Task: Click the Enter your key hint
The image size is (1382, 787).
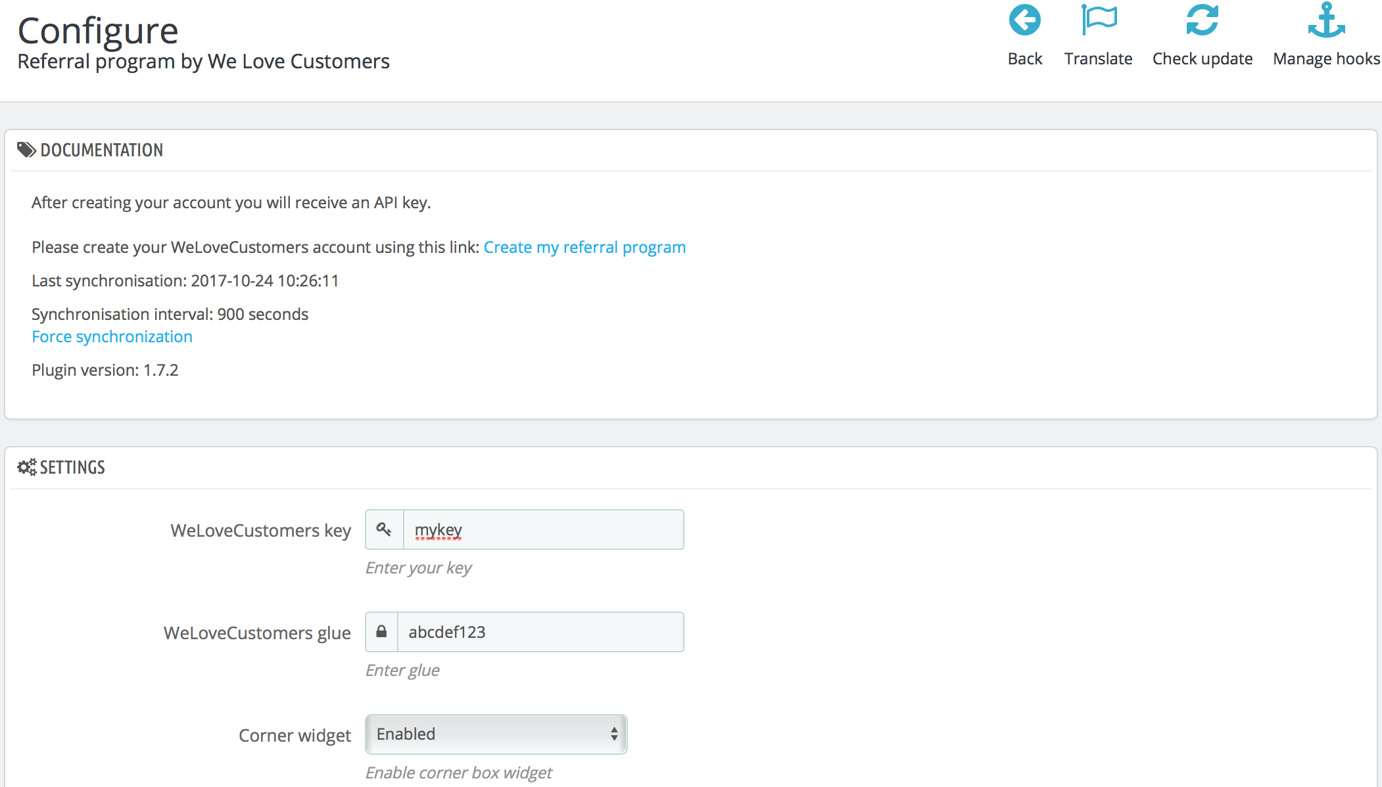Action: point(418,568)
